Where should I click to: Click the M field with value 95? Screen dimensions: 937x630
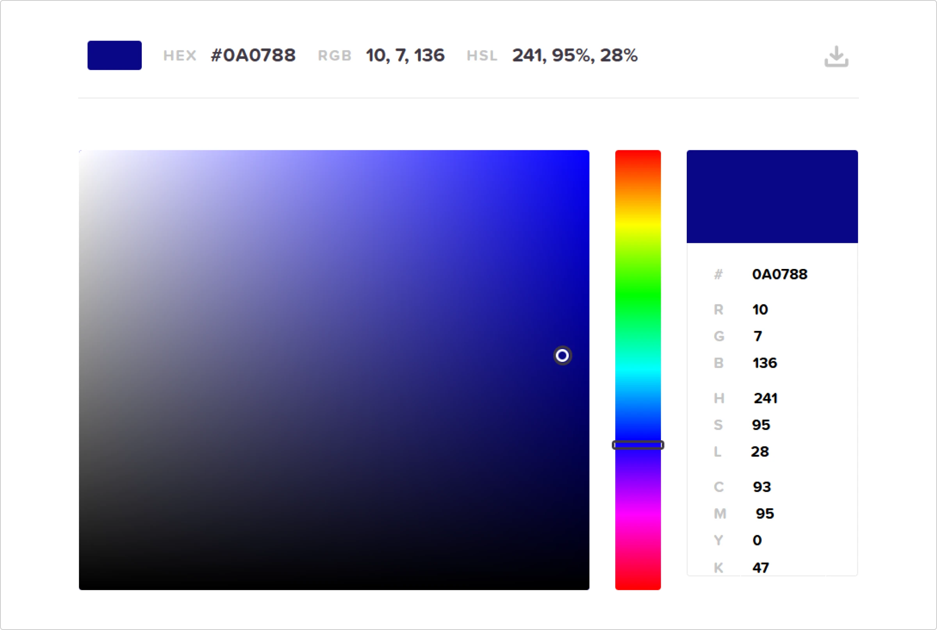click(764, 513)
